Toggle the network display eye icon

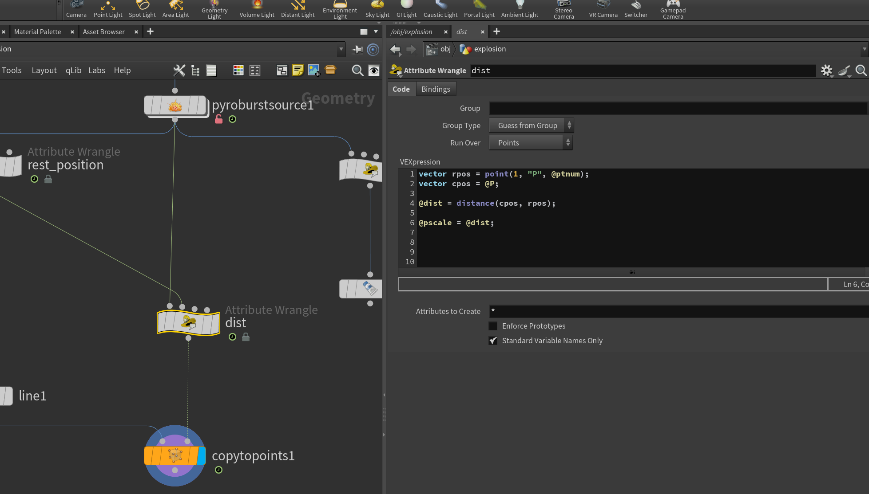point(374,71)
